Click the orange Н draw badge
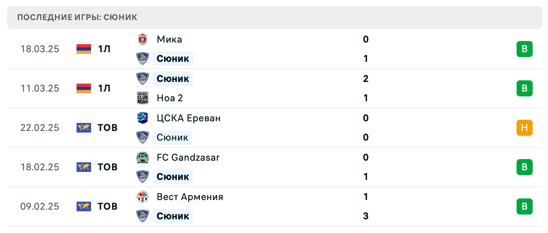Screen dimensions: 548x233 tap(524, 128)
